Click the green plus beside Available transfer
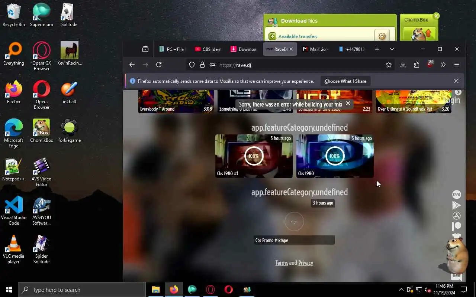This screenshot has width=476, height=297. tap(272, 36)
